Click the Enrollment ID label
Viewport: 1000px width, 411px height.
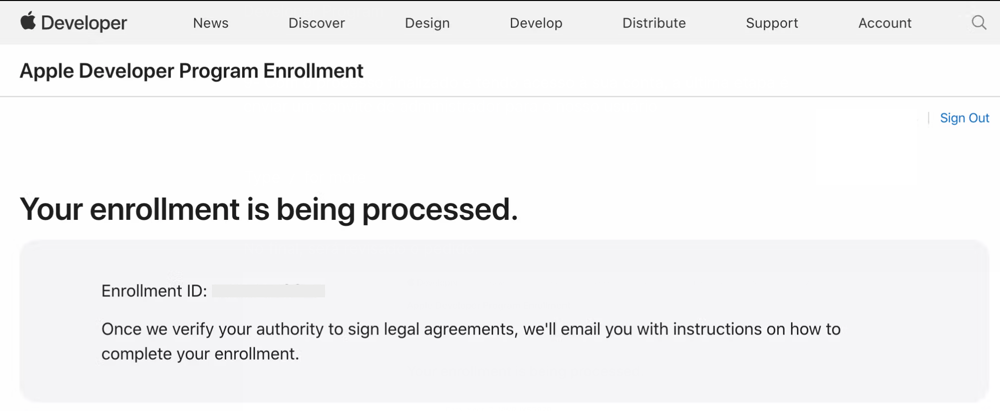(154, 291)
